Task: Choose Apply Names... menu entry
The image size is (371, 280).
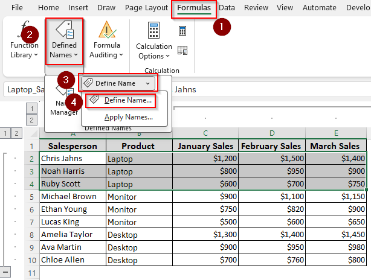Action: [129, 117]
